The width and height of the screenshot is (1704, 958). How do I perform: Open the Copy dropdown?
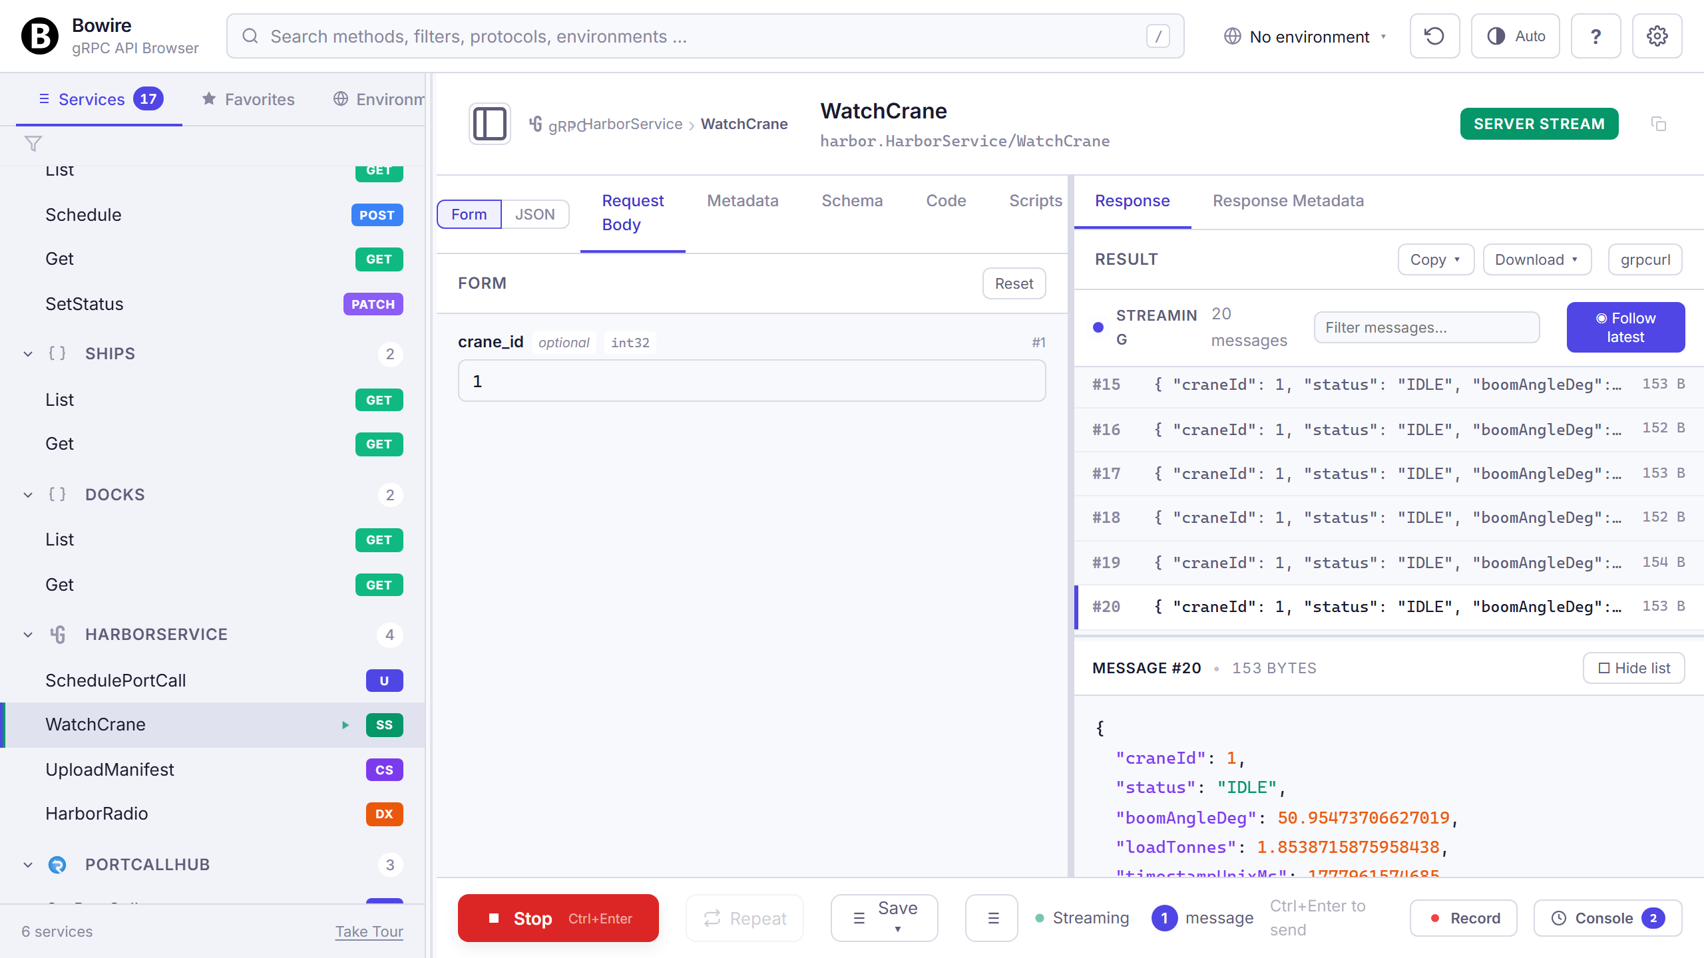click(1436, 259)
